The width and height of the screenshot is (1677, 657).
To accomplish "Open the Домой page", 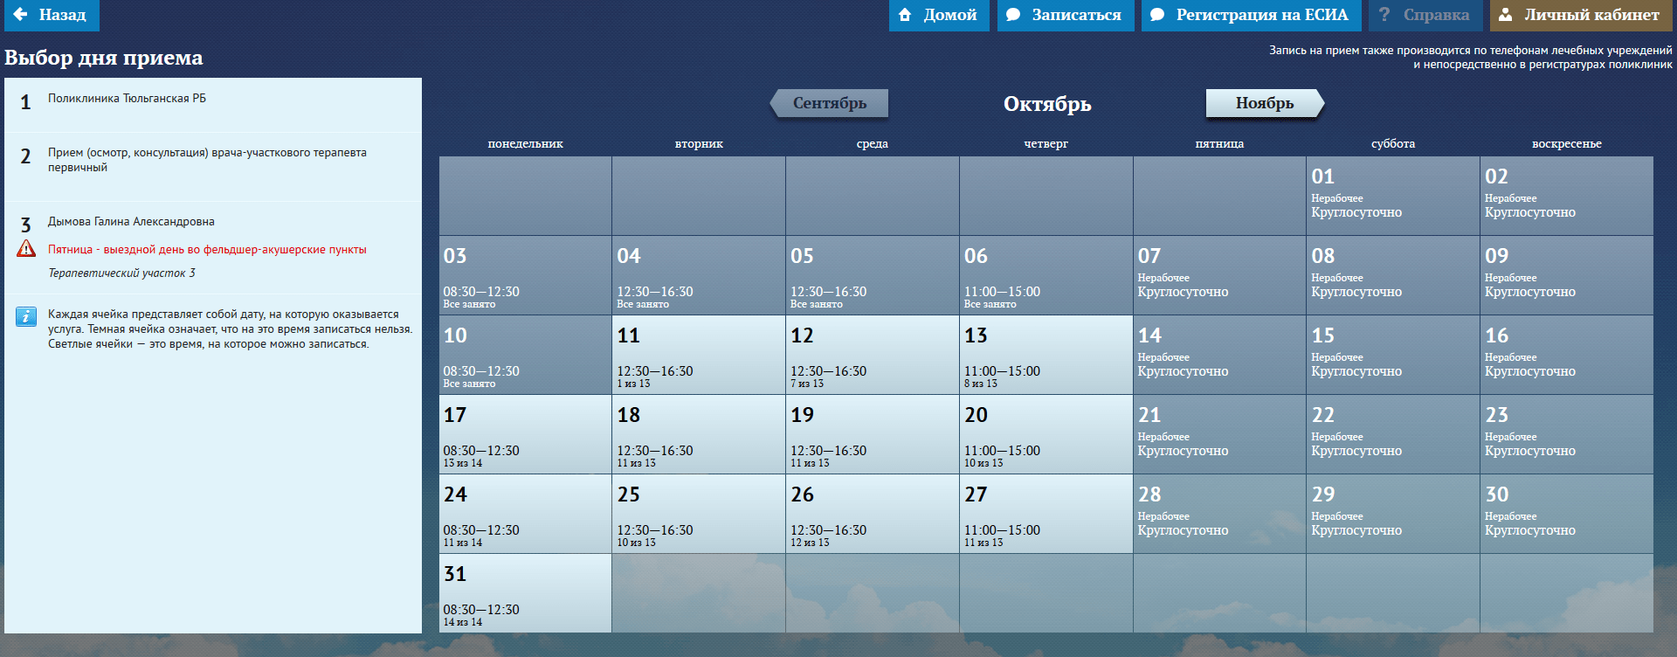I will point(939,15).
